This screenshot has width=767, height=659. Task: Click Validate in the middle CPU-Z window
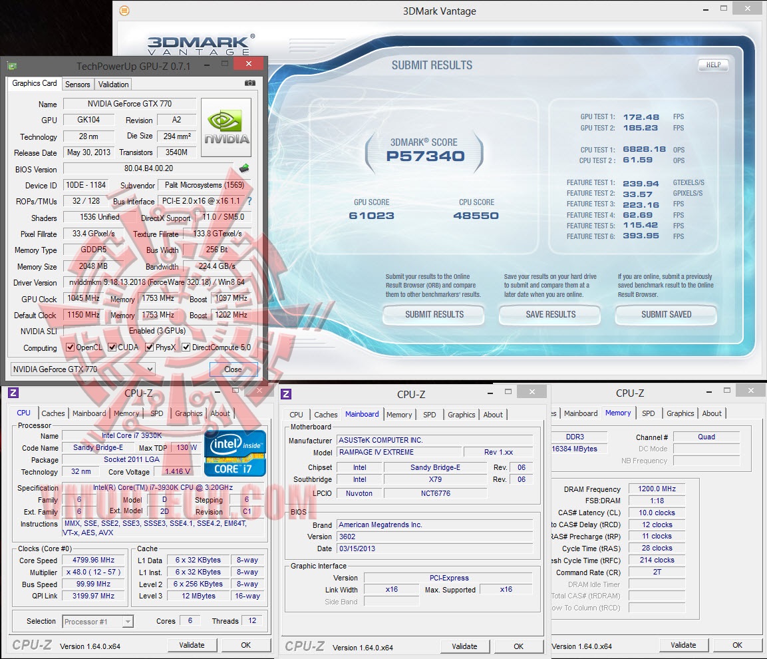pyautogui.click(x=465, y=646)
